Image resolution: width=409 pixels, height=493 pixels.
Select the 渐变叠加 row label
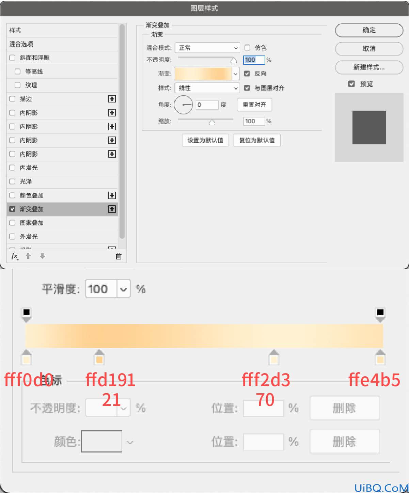[32, 209]
